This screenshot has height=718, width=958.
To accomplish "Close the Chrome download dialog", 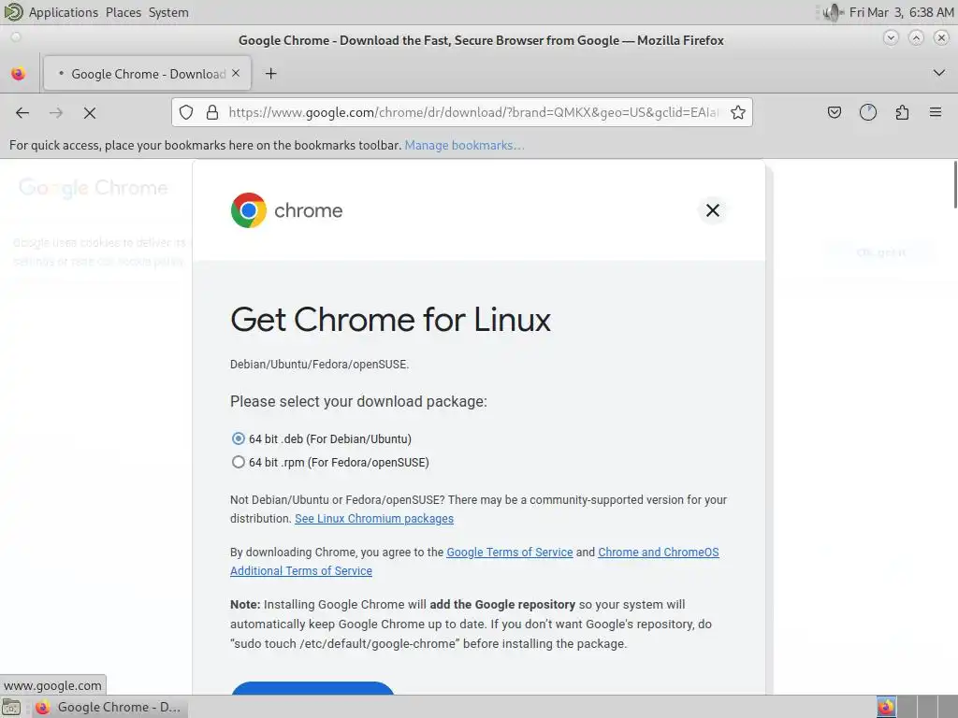I will pos(712,210).
